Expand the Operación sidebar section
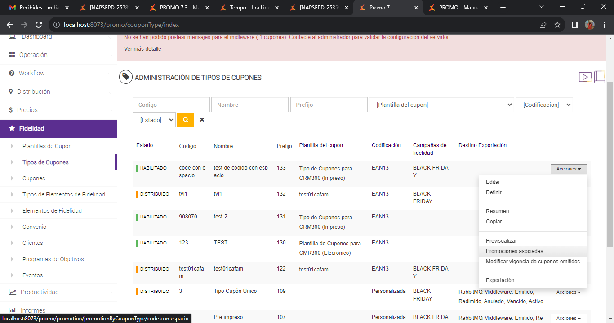 coord(33,55)
